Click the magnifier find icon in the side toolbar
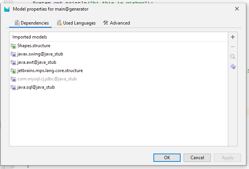 click(x=233, y=57)
